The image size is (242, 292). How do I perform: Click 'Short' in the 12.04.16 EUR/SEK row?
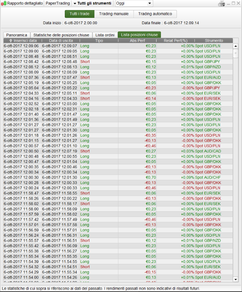pyautogui.click(x=85, y=99)
